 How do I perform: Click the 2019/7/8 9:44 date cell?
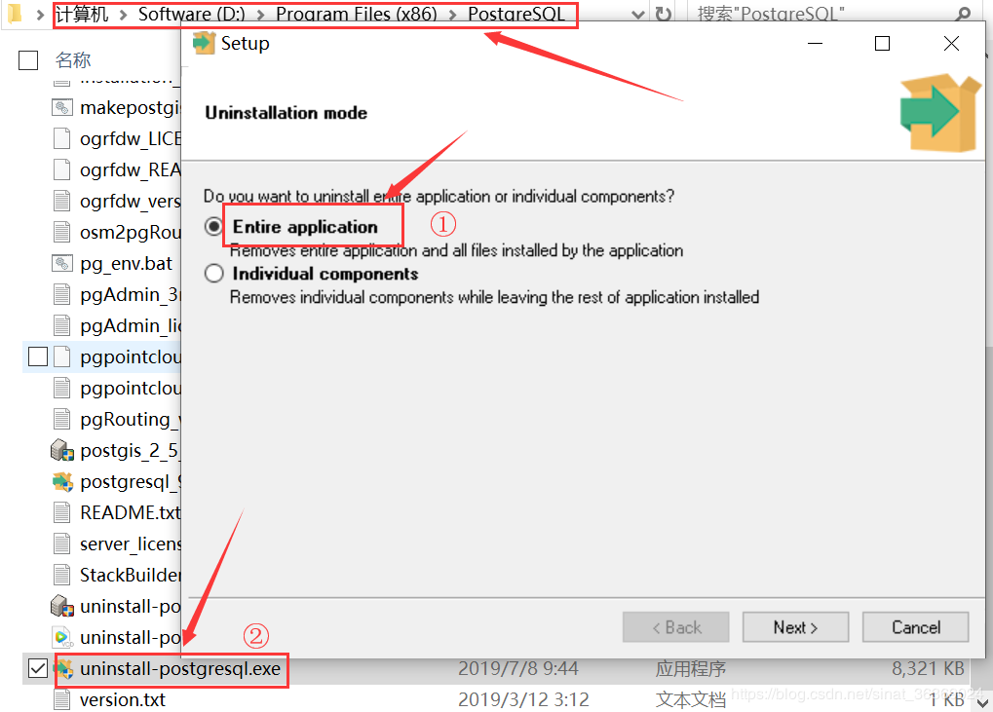(518, 668)
